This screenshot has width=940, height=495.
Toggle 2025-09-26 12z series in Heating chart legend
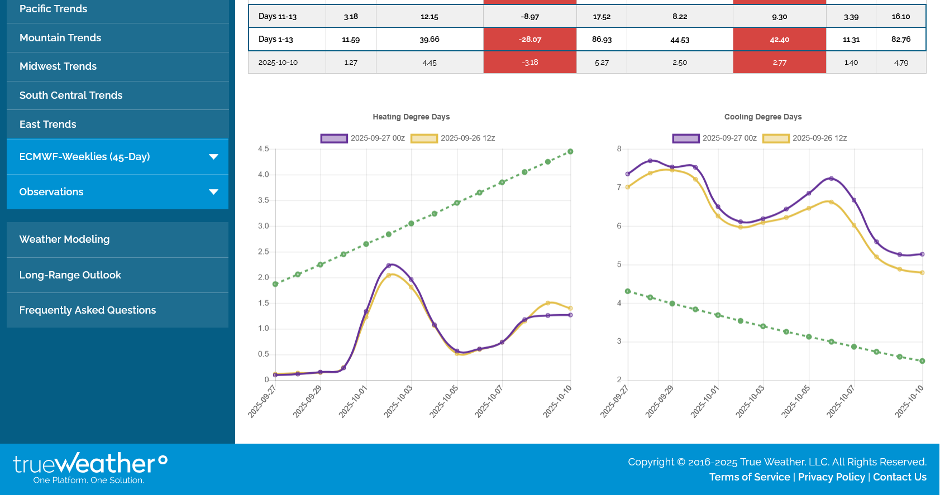tap(453, 138)
